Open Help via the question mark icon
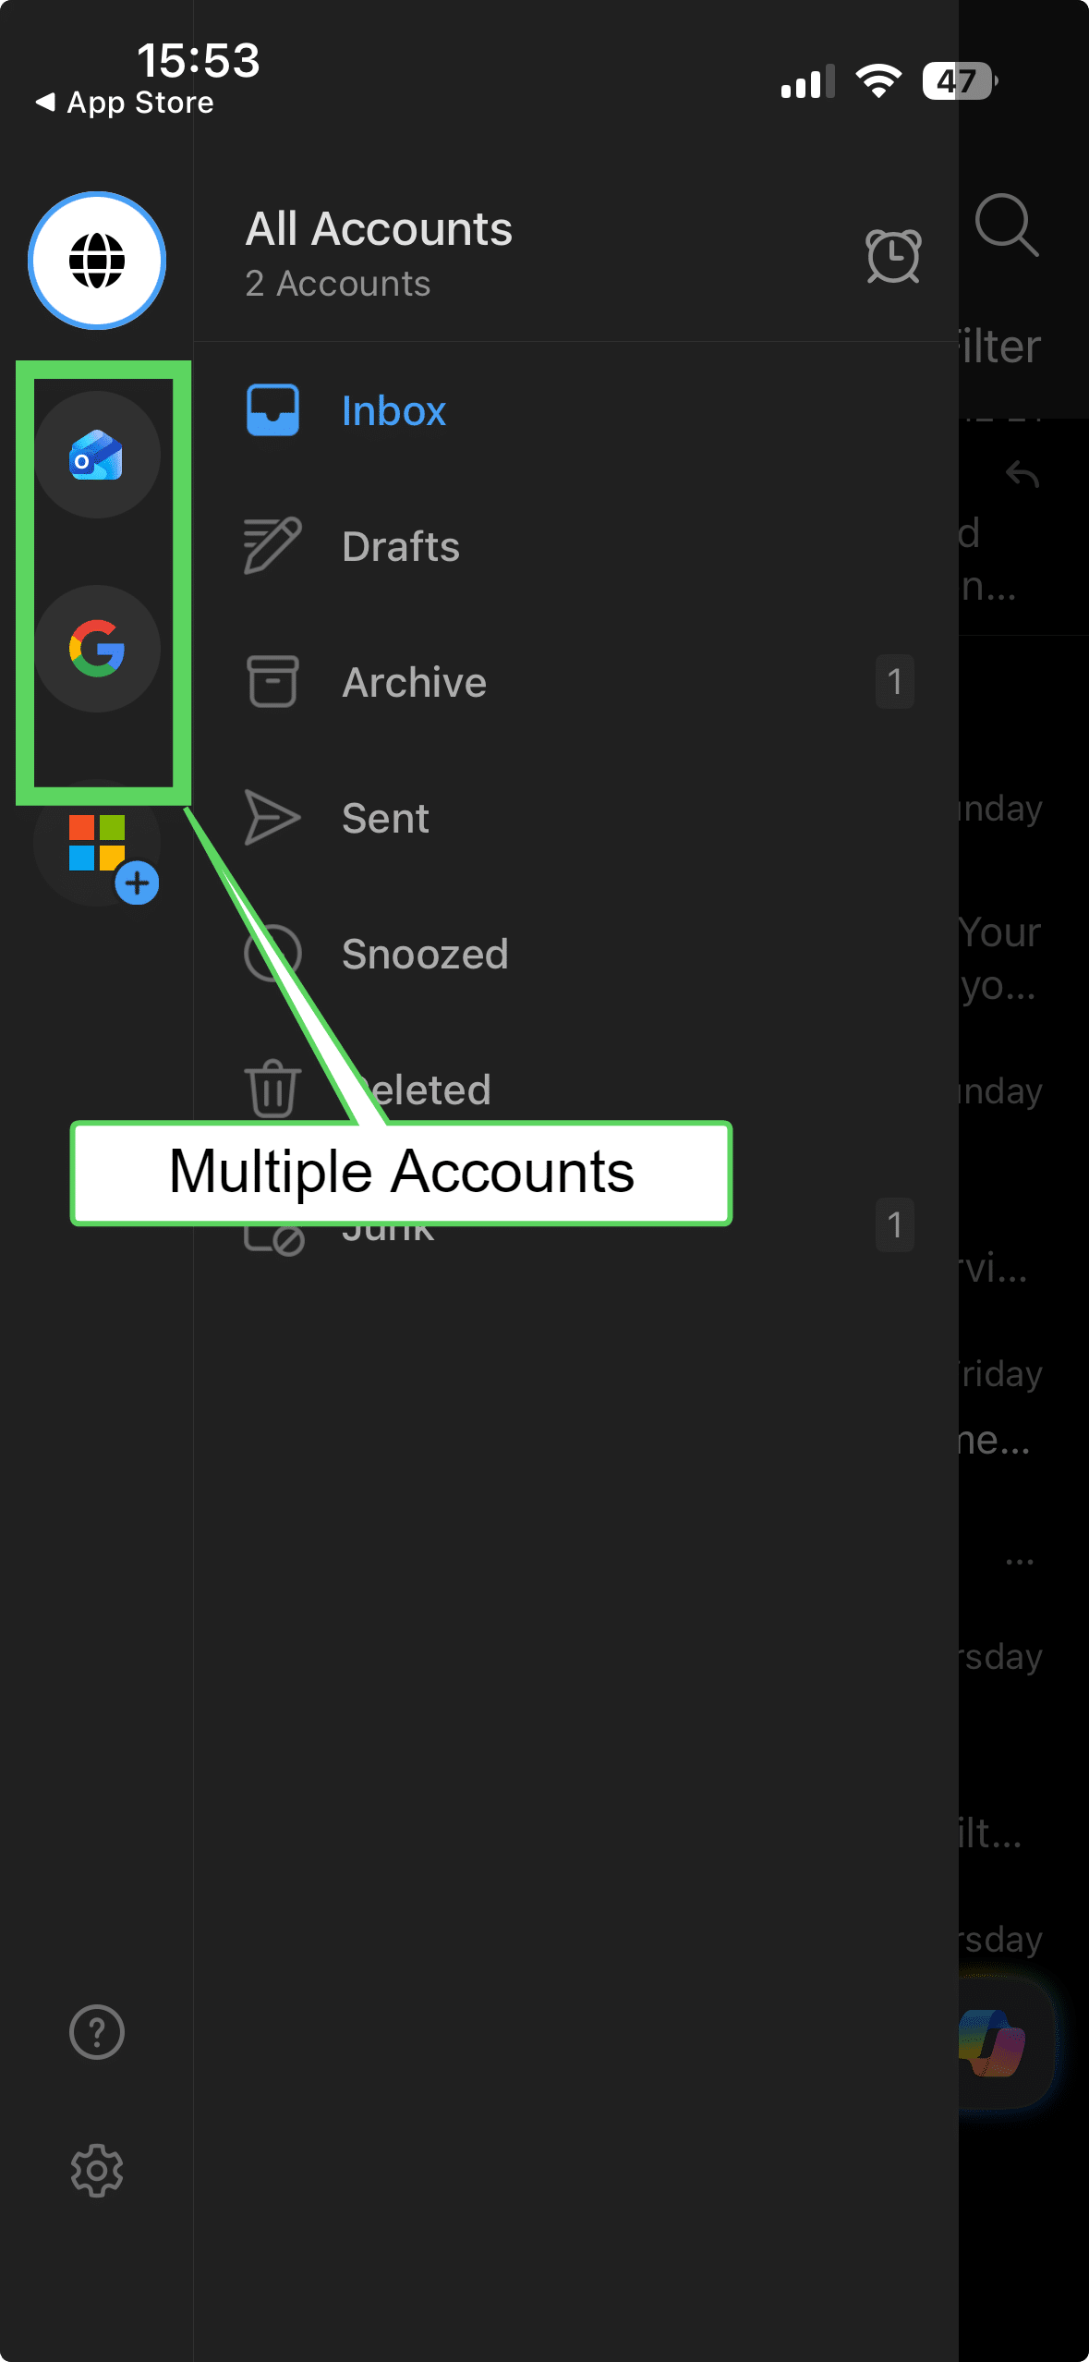The image size is (1089, 2362). (97, 2032)
